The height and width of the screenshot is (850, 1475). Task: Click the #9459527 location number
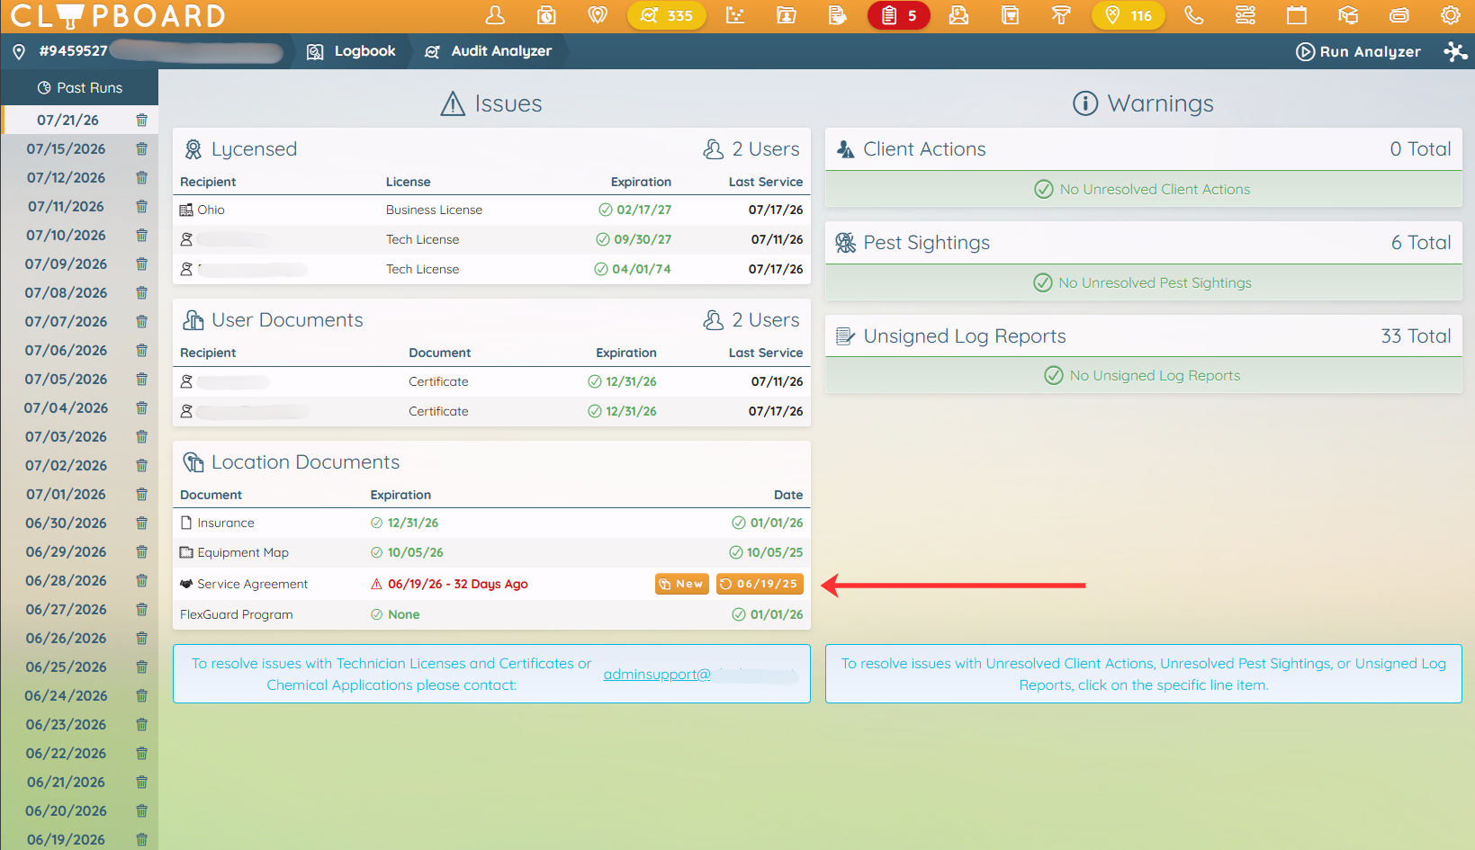click(x=73, y=51)
